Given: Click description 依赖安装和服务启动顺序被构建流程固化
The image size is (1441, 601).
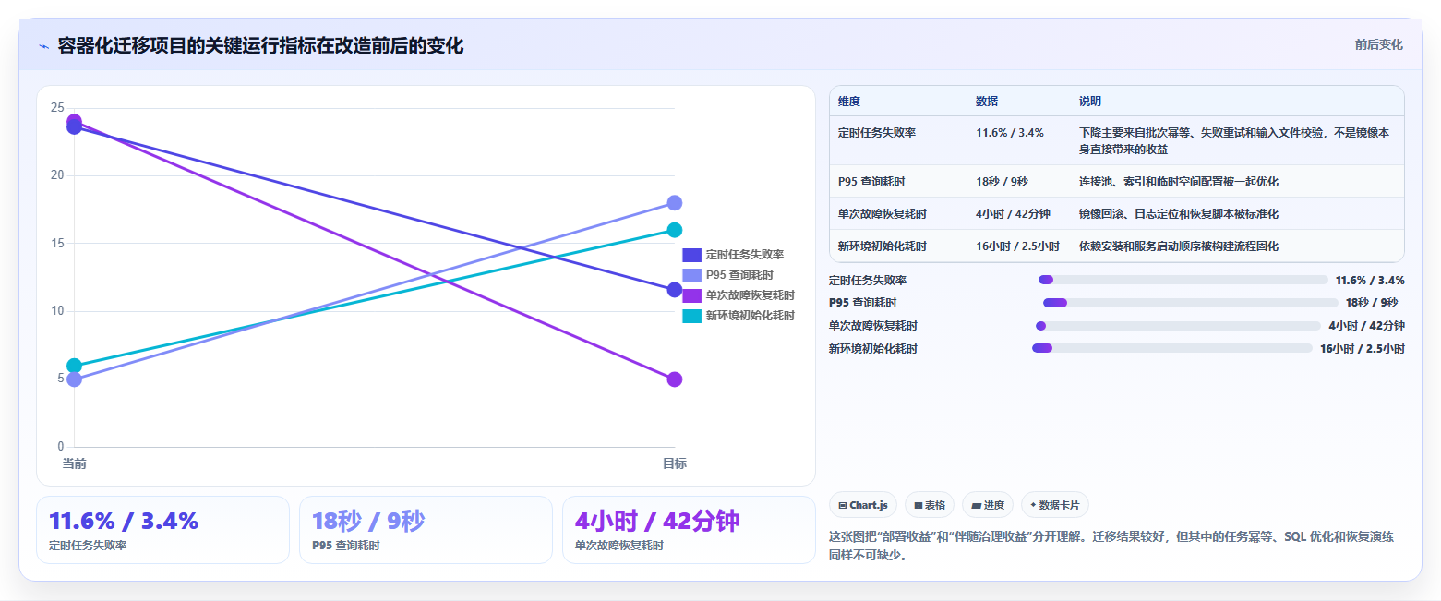Looking at the screenshot, I should coord(1179,246).
